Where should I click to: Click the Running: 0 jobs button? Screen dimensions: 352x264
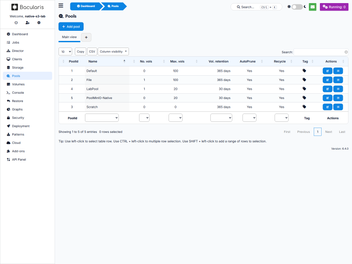click(x=334, y=7)
